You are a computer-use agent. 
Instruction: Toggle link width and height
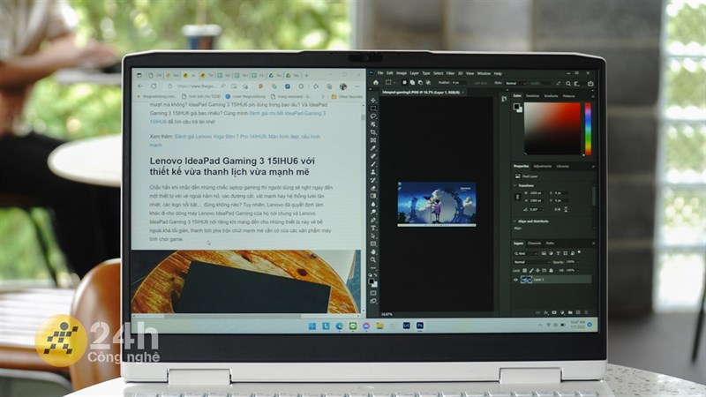pos(518,197)
